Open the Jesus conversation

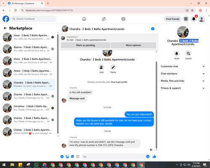[28, 37]
